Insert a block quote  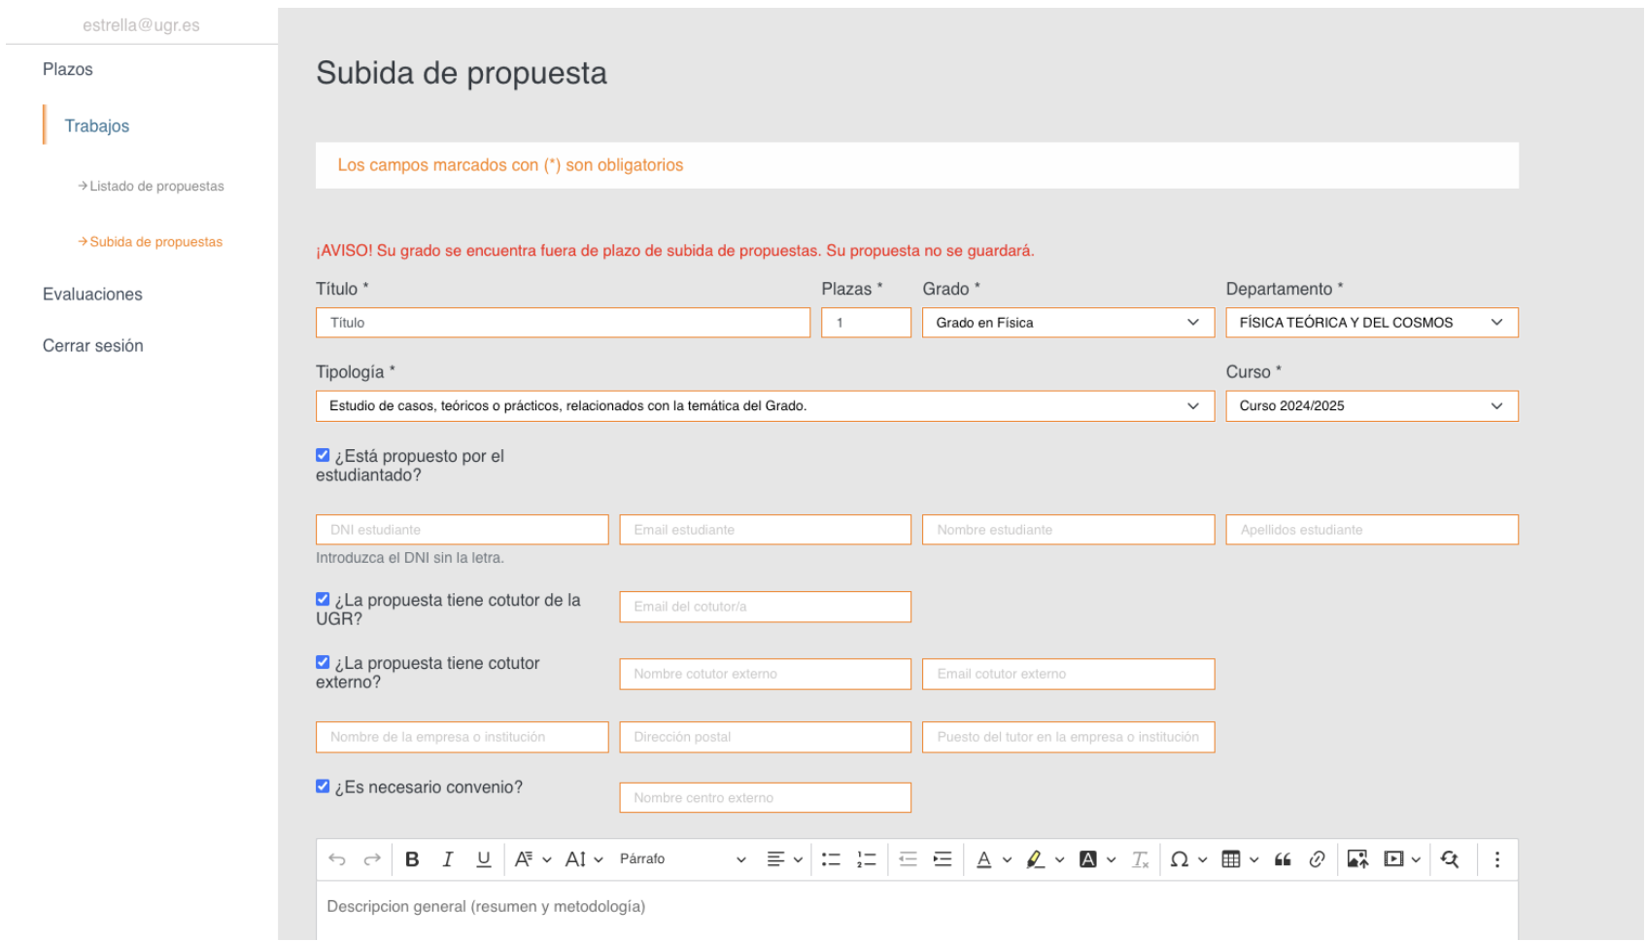[1283, 859]
